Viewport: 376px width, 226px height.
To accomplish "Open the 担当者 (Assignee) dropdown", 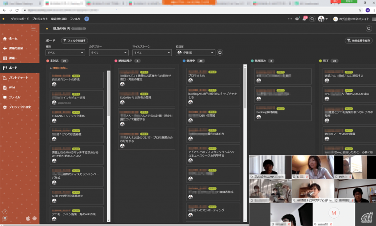I will point(195,52).
